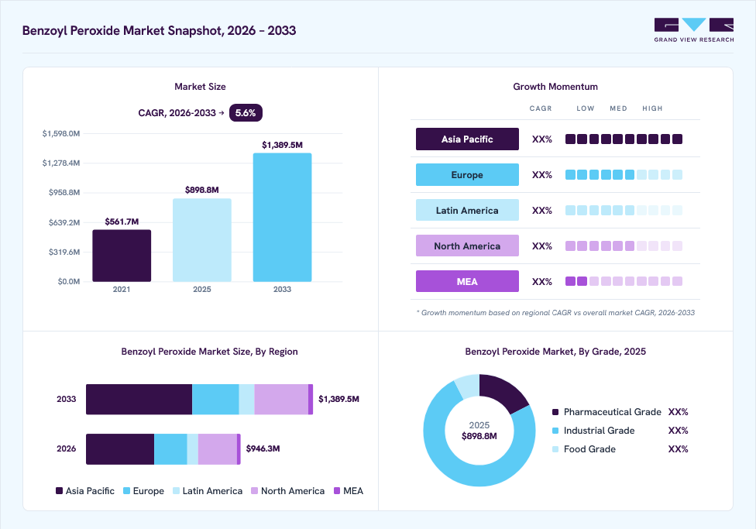This screenshot has height=529, width=756.
Task: Click the Europe legend swatch
Action: pyautogui.click(x=127, y=491)
